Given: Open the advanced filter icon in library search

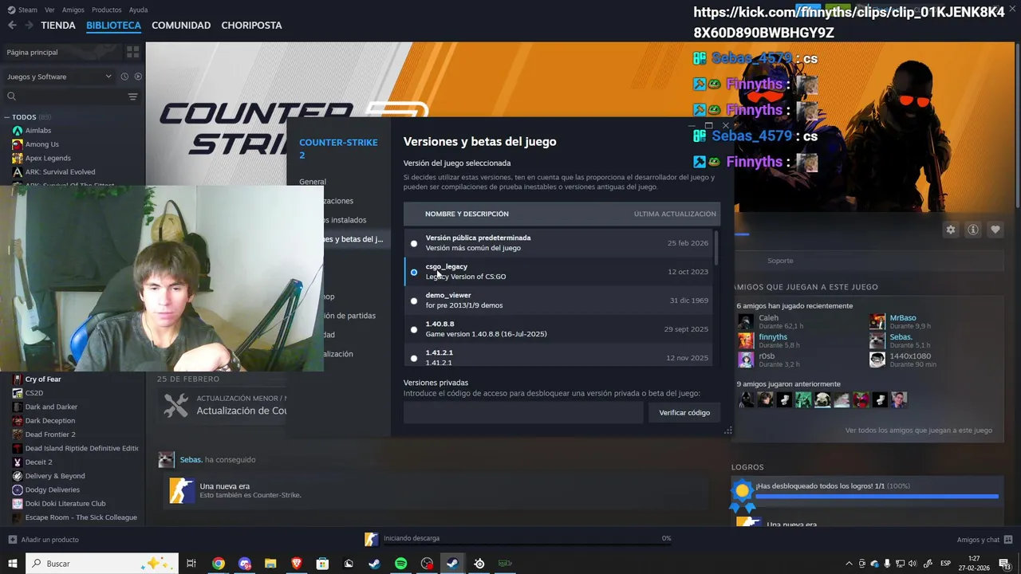Looking at the screenshot, I should point(132,96).
